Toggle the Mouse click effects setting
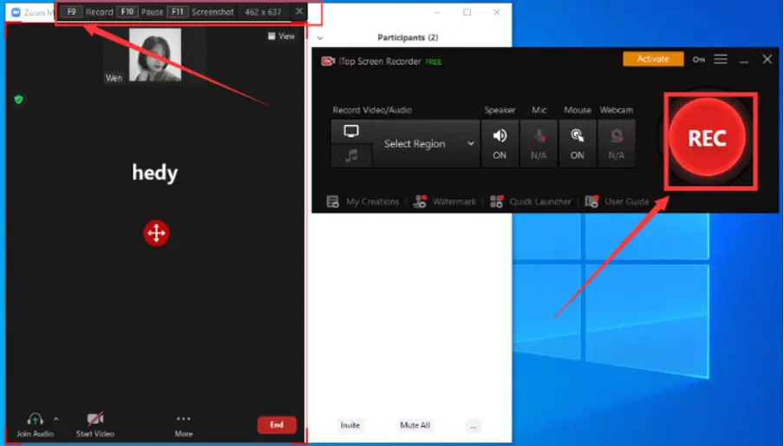 578,142
